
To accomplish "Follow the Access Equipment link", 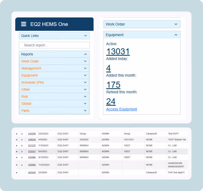I will click(x=121, y=109).
